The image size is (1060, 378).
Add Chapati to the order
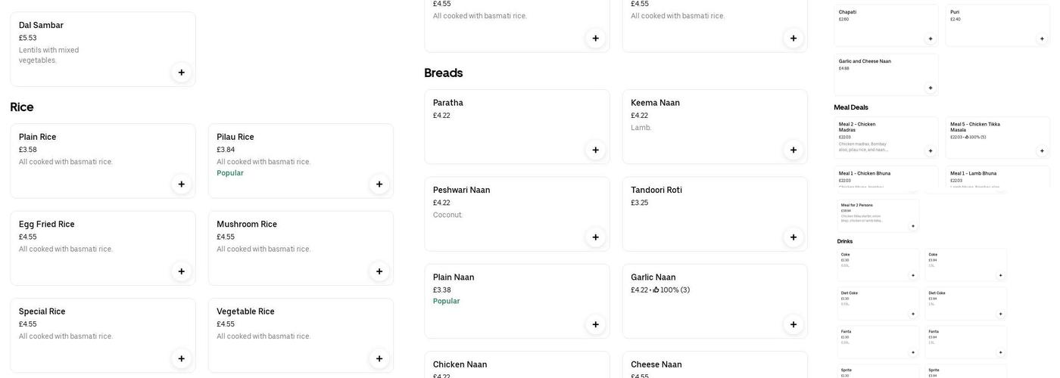tap(931, 39)
